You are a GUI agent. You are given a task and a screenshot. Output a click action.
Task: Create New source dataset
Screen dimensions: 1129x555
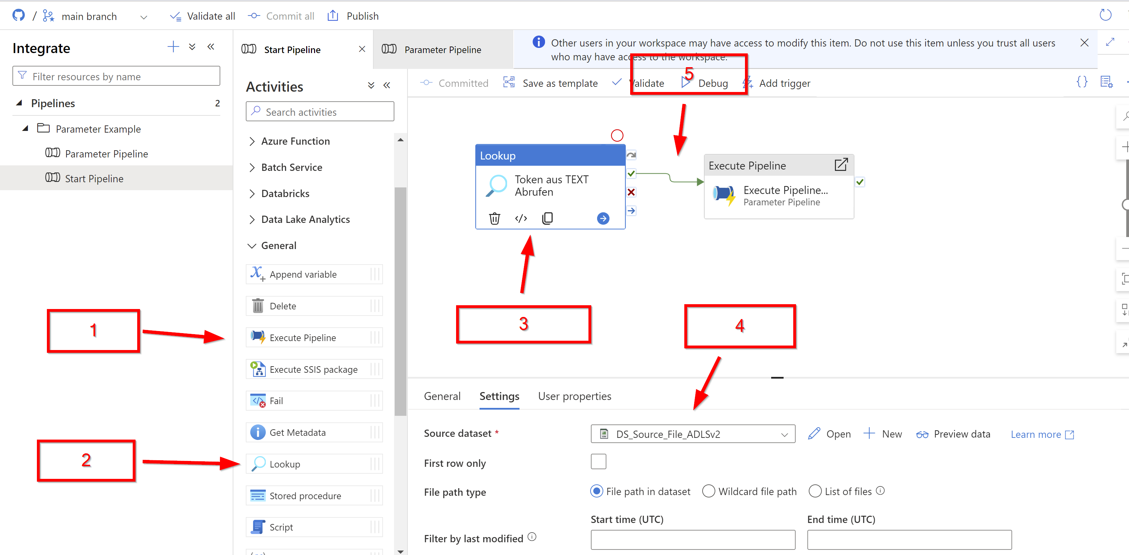[x=883, y=434]
